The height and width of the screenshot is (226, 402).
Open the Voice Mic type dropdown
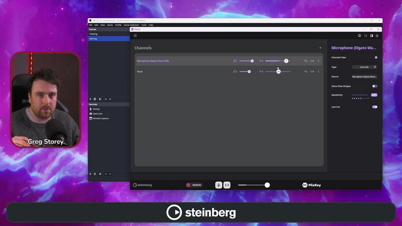click(x=364, y=67)
